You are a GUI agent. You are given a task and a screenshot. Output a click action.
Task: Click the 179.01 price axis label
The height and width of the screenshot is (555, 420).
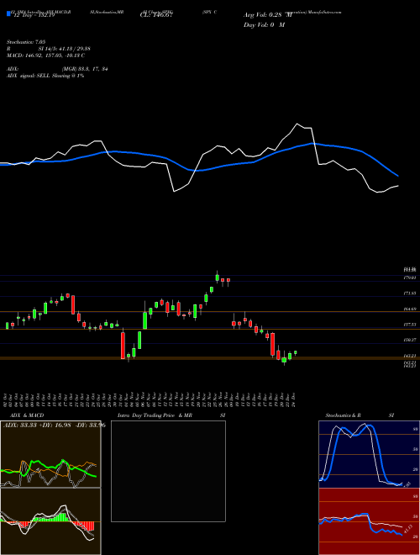410,277
